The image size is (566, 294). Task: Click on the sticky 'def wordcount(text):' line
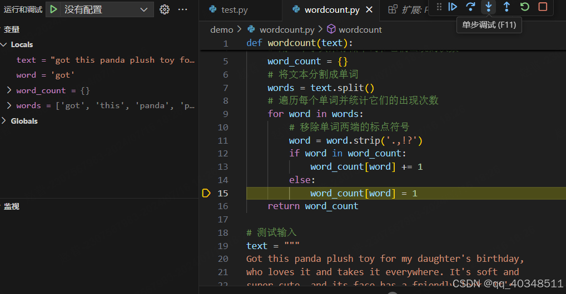tap(300, 43)
